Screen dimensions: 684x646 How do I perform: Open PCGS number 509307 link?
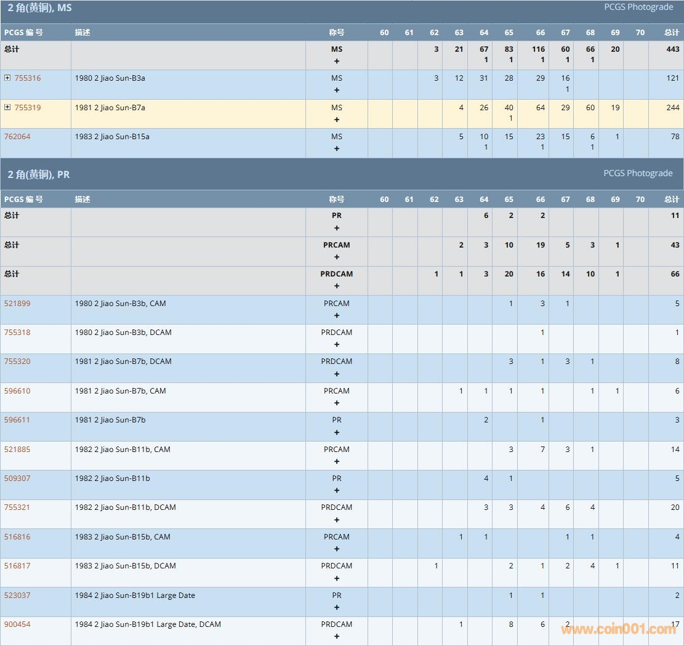coord(17,478)
